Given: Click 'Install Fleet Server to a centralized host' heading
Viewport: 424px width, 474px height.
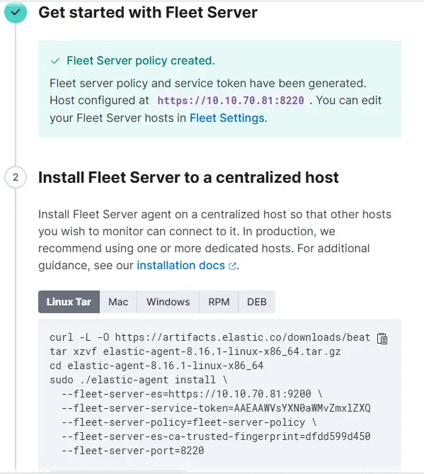Looking at the screenshot, I should click(188, 177).
